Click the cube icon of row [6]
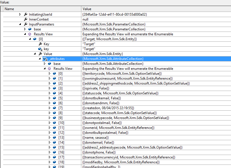231x168 pixels. [x=54, y=103]
